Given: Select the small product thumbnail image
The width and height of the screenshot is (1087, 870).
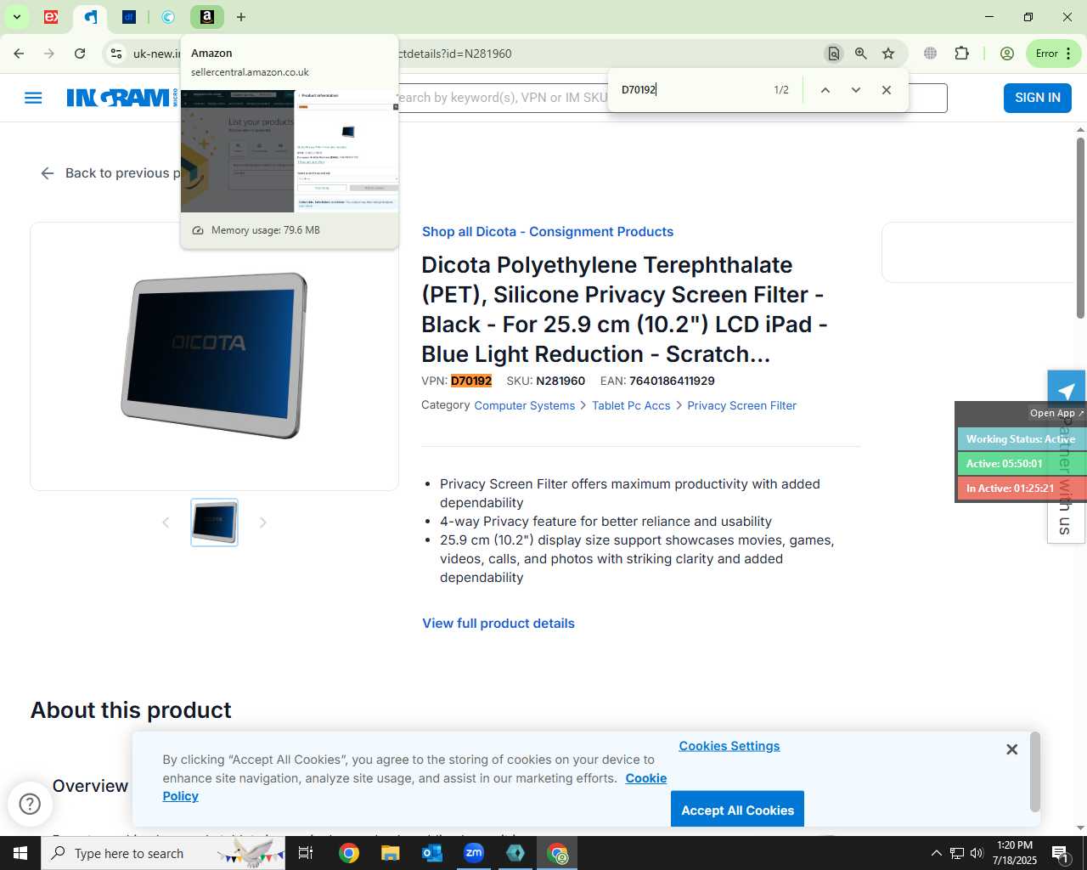Looking at the screenshot, I should pyautogui.click(x=214, y=523).
